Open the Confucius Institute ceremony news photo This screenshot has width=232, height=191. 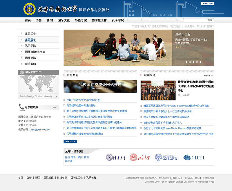pyautogui.click(x=158, y=90)
